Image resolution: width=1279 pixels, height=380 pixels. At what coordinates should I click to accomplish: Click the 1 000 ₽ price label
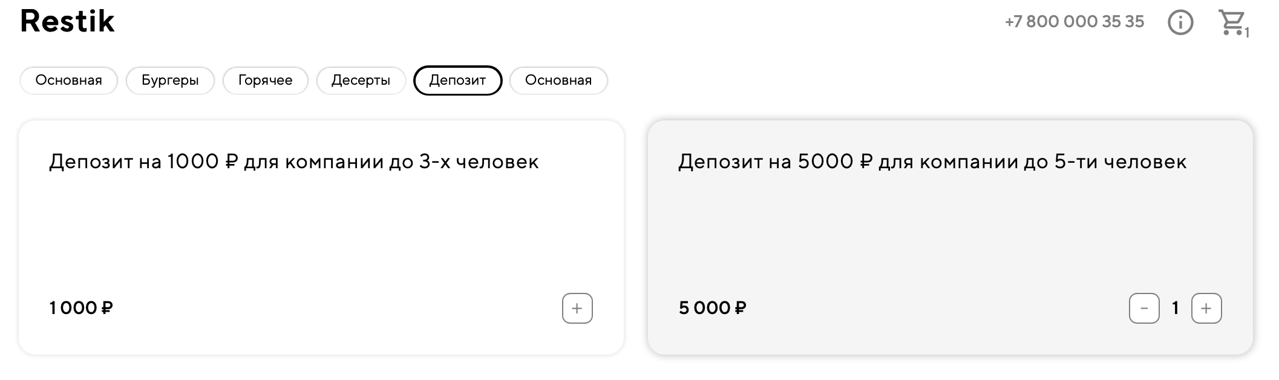[x=81, y=308]
